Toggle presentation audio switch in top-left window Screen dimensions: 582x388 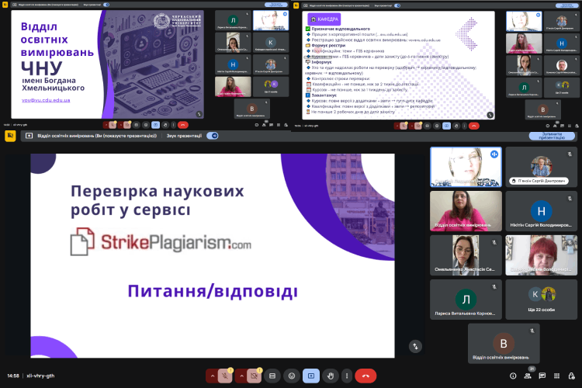pyautogui.click(x=106, y=5)
